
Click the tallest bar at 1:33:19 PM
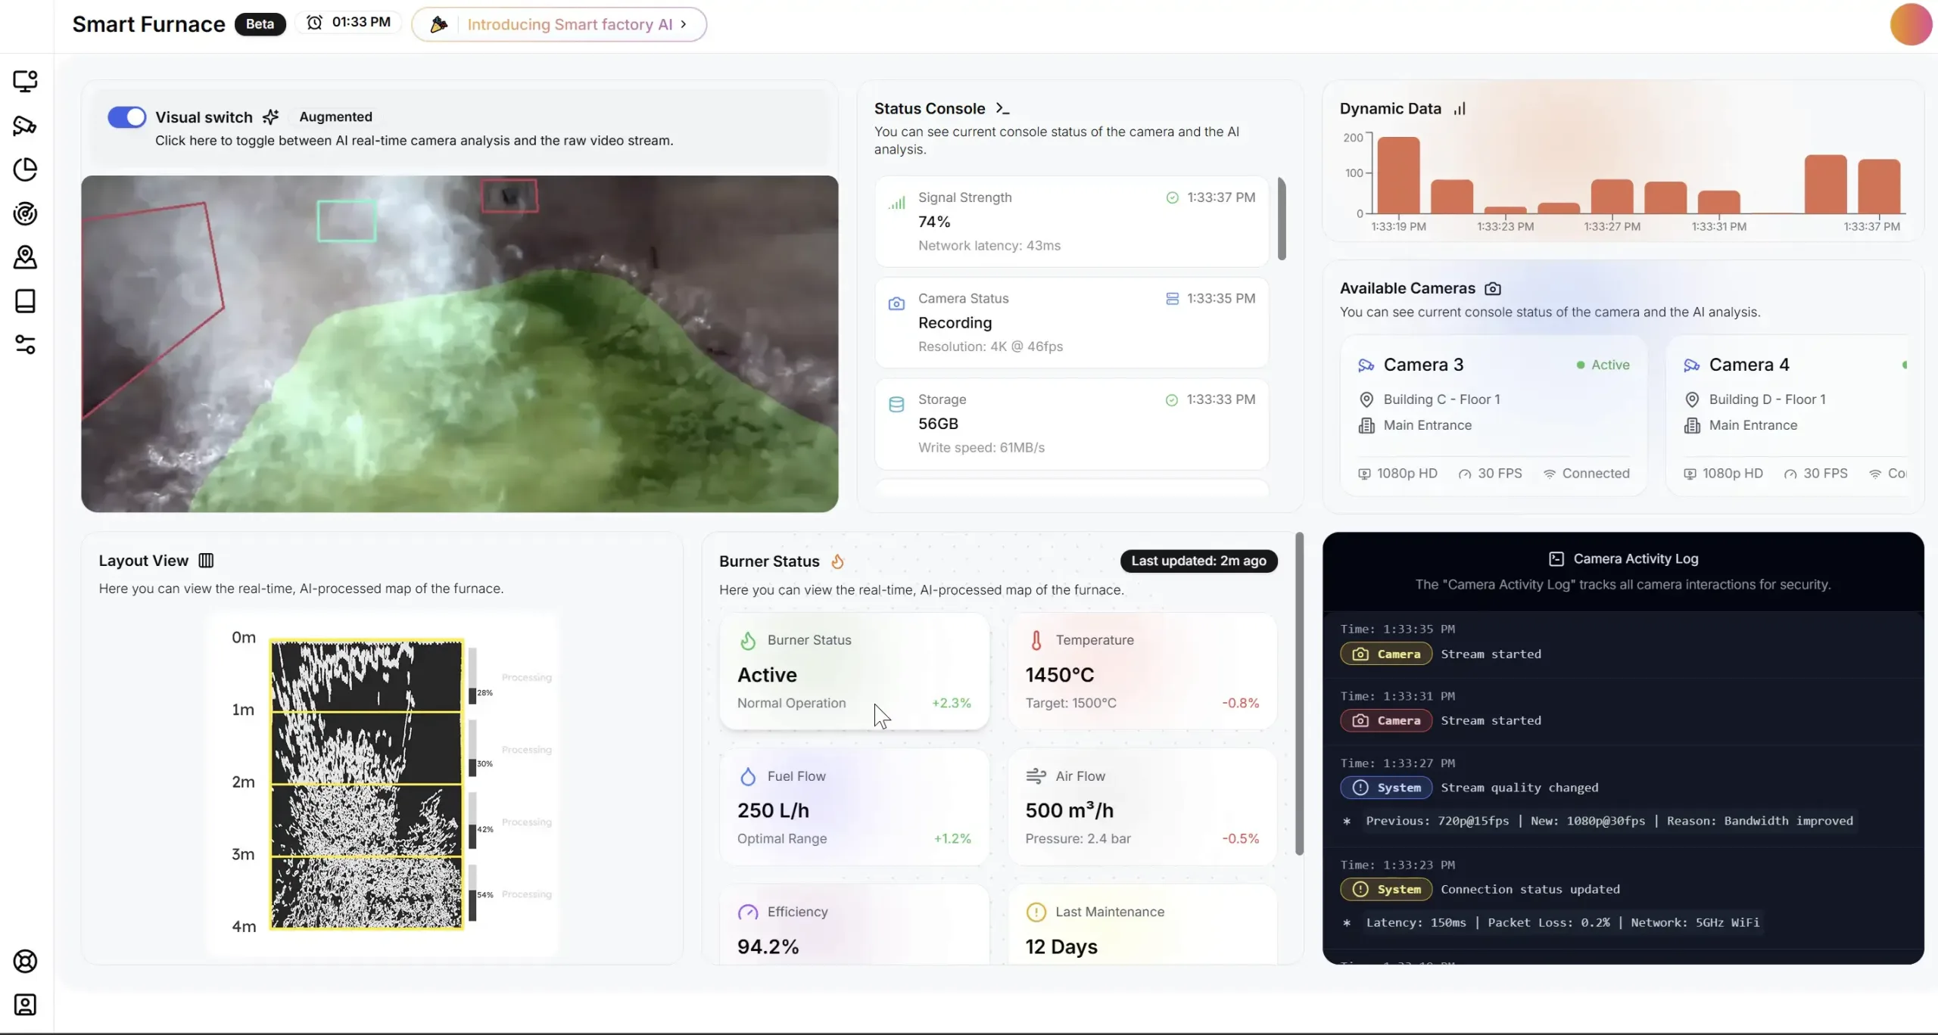tap(1398, 176)
